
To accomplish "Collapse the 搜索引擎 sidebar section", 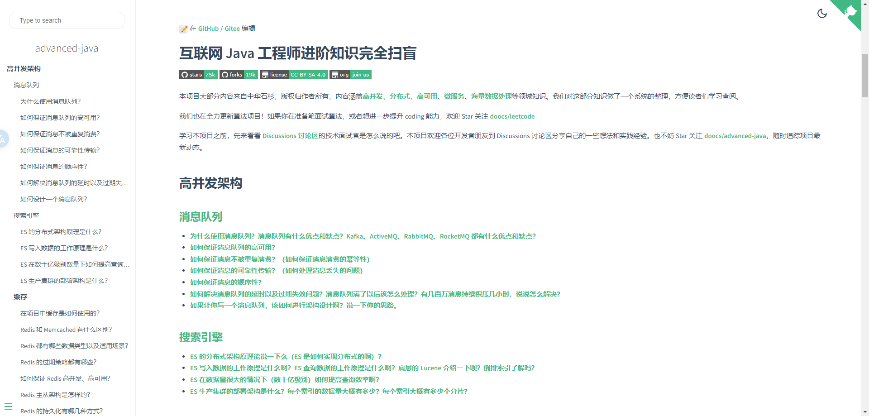I will coord(26,215).
